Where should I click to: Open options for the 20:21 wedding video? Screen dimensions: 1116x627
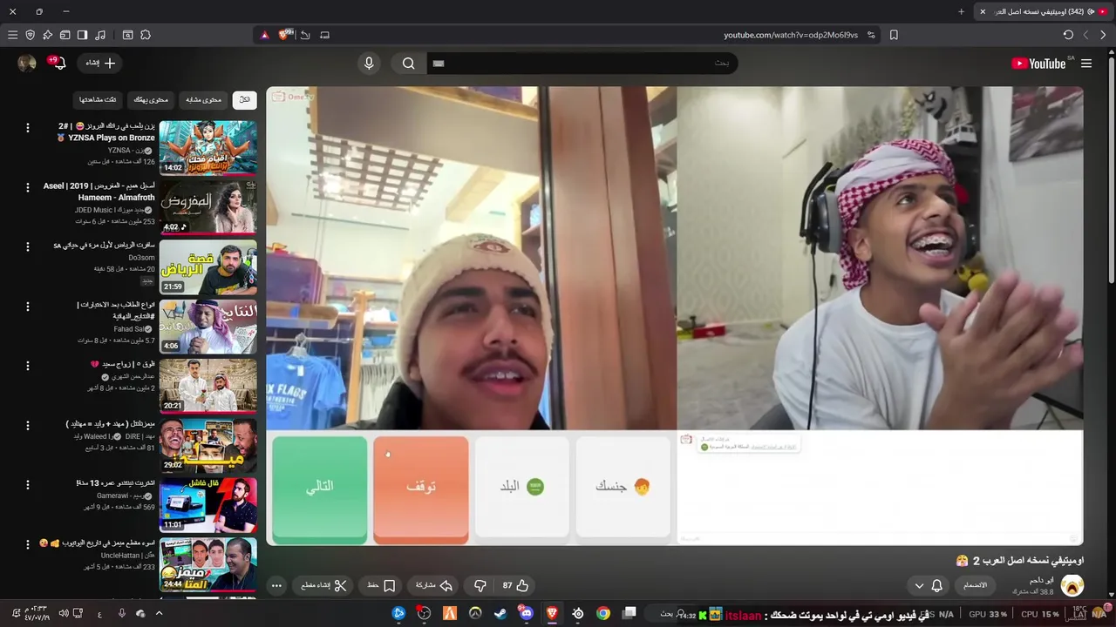tap(27, 366)
